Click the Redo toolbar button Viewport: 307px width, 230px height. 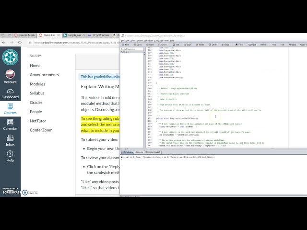(225, 45)
